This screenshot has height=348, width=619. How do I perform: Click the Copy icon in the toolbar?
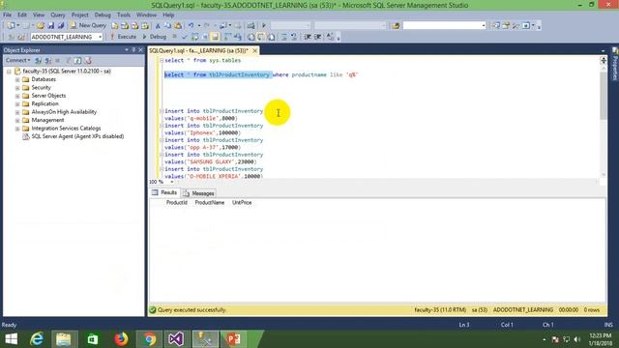(167, 25)
